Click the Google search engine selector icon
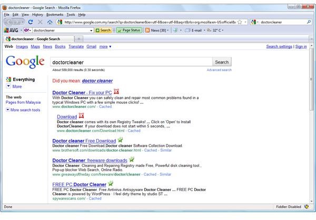The image size is (316, 220). [x=253, y=22]
